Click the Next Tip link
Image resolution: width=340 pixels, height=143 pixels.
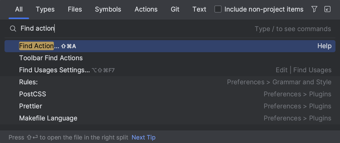coord(143,137)
